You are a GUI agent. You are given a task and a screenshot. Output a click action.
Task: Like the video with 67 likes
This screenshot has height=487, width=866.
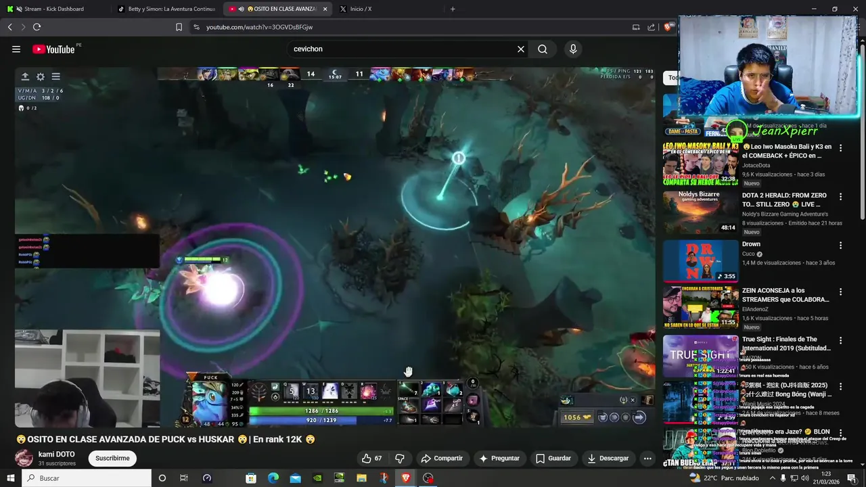372,458
